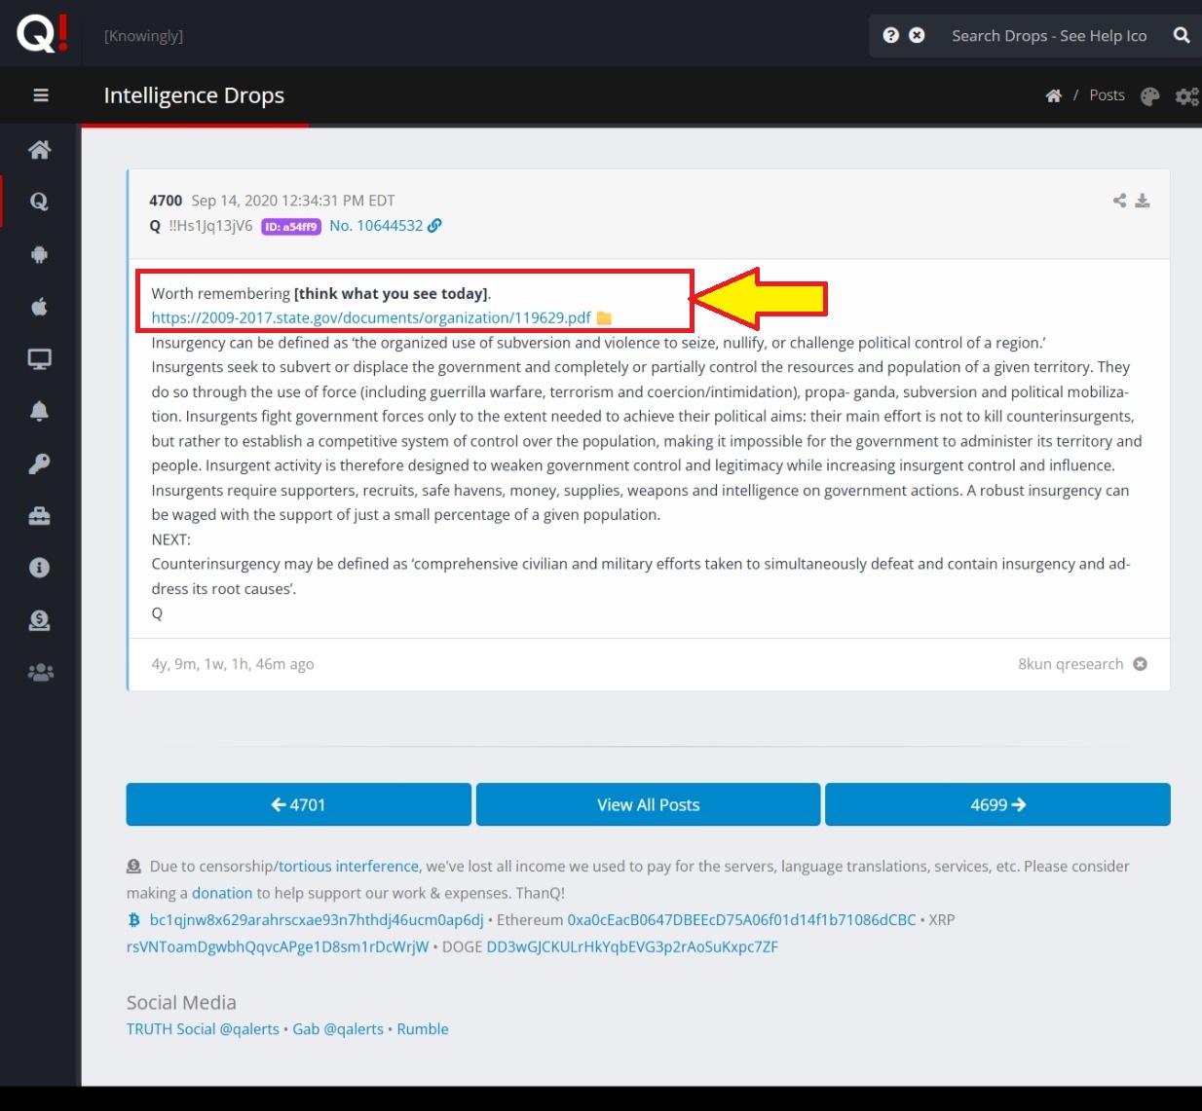Download post 4700 with the download icon

1143,201
